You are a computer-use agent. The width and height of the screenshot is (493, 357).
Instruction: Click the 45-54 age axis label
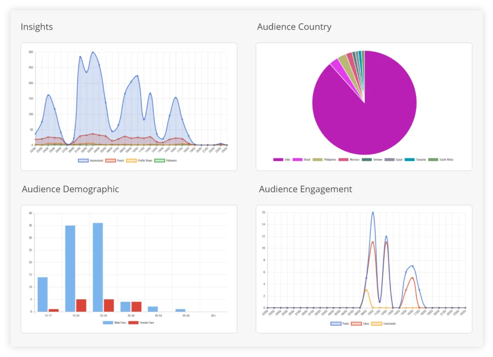158,316
